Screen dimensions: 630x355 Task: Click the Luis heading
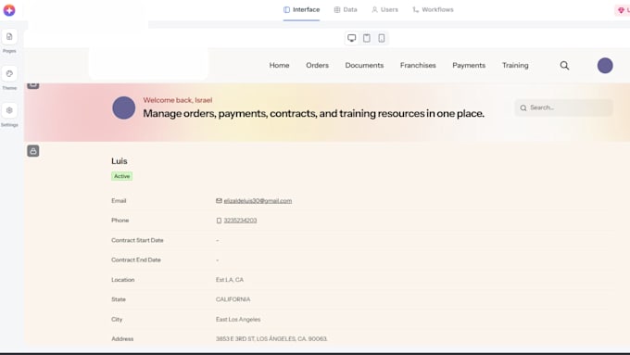tap(120, 161)
